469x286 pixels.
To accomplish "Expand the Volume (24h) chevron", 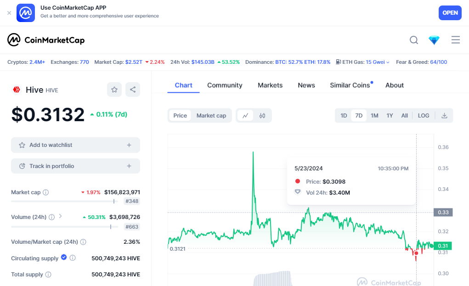I will 61,216.
